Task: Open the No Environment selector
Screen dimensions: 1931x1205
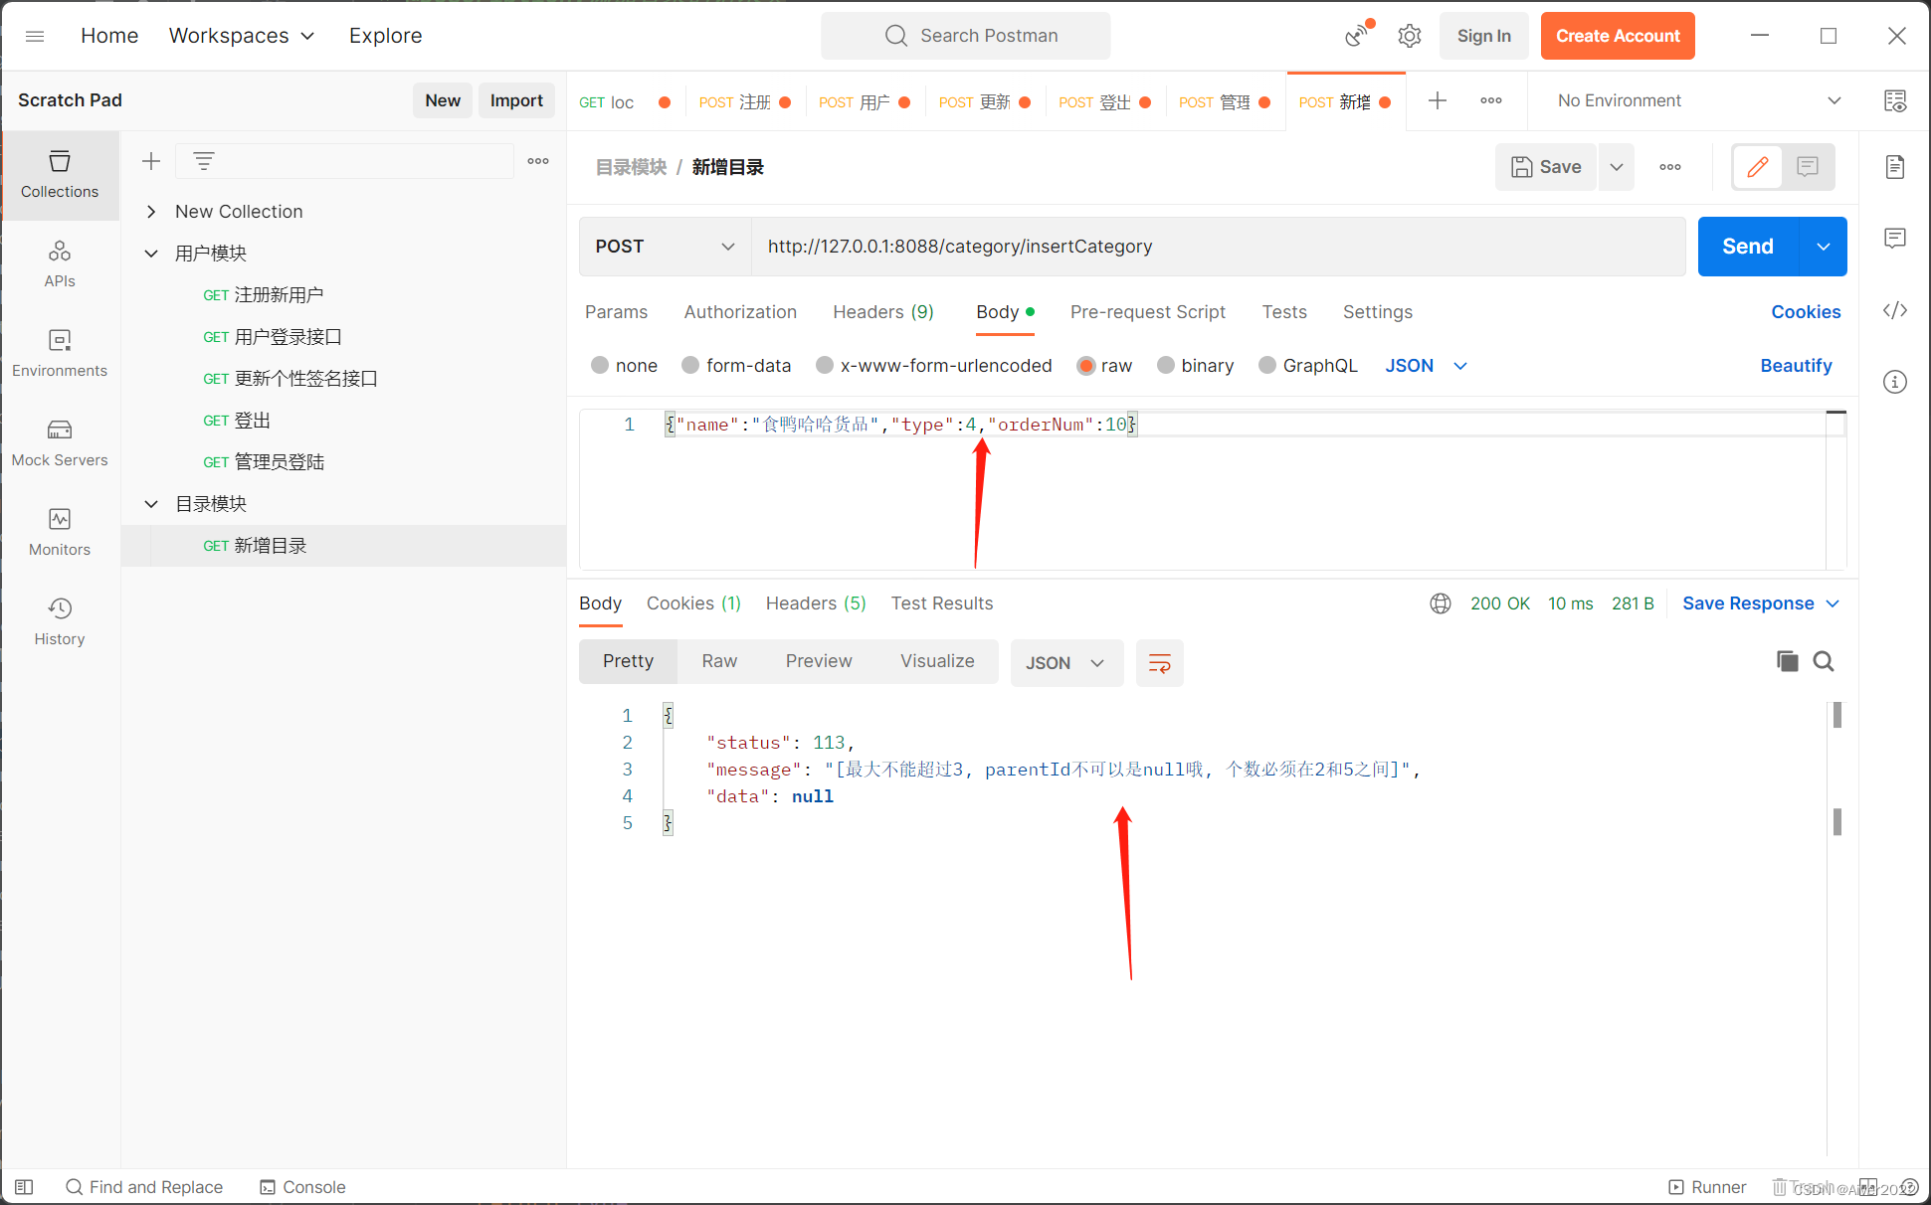Action: click(x=1698, y=100)
